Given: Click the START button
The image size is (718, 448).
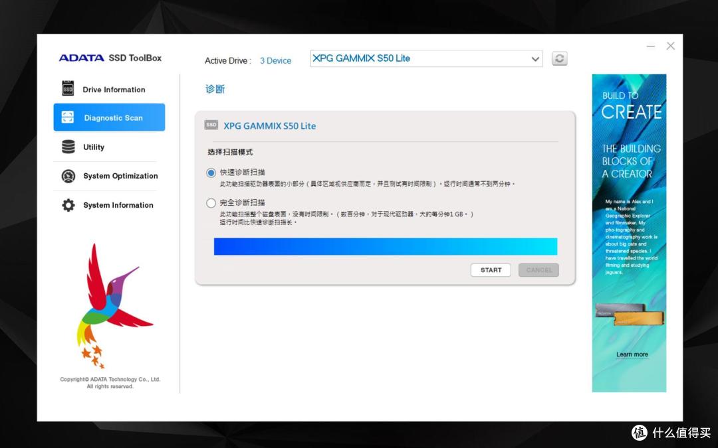Looking at the screenshot, I should click(491, 269).
